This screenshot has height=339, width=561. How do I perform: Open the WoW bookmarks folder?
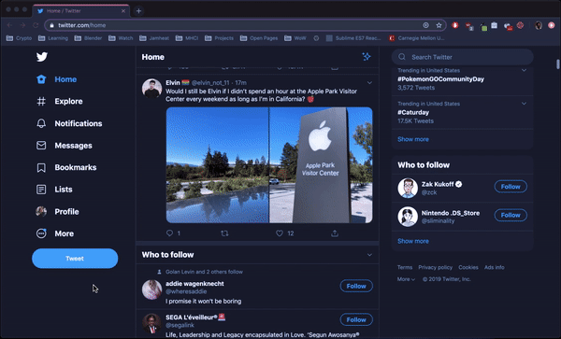pyautogui.click(x=295, y=38)
